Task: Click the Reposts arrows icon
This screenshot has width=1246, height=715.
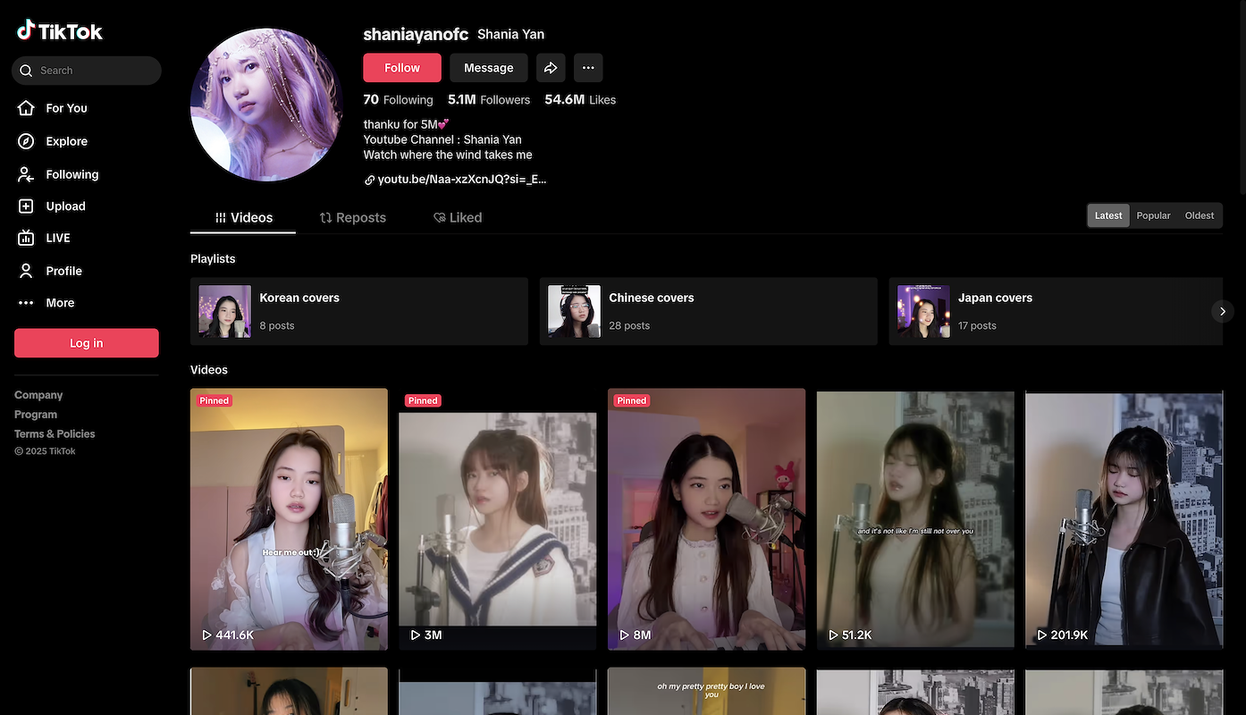Action: coord(325,218)
